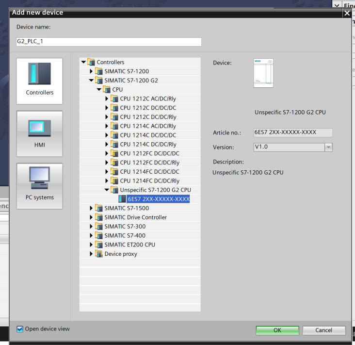Expand the SIMATIC S7-1200 node
Screen dimensions: 355x345
tap(91, 71)
